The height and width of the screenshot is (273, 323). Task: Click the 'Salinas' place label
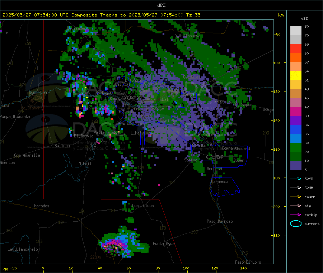[x=62, y=146]
